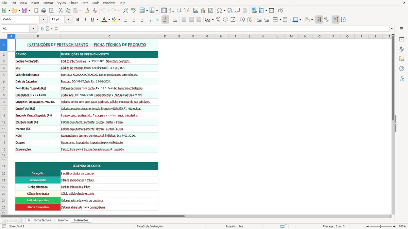
Task: Open the font color dropdown arrow
Action: click(x=108, y=20)
